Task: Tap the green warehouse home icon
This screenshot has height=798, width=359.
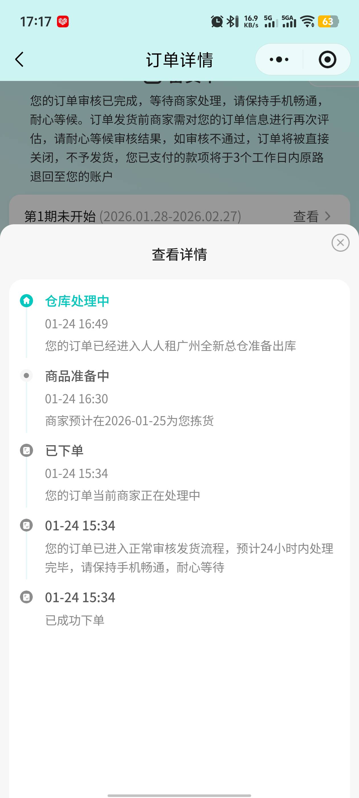Action: click(26, 300)
